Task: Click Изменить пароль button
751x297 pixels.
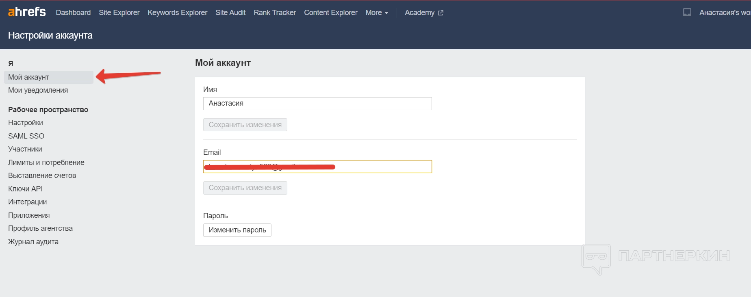Action: (237, 230)
